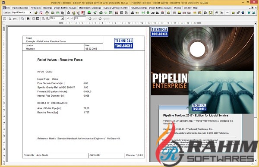The width and height of the screenshot is (259, 167).
Task: Click the calendar-like icon at report toolbar start
Action: click(x=4, y=19)
